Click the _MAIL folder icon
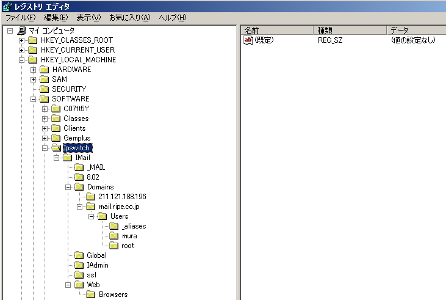The image size is (446, 300). point(79,167)
